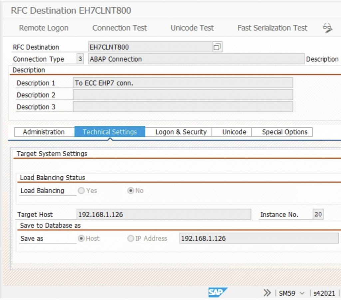Image resolution: width=341 pixels, height=300 pixels.
Task: Choose Save as Host option
Action: tap(81, 238)
